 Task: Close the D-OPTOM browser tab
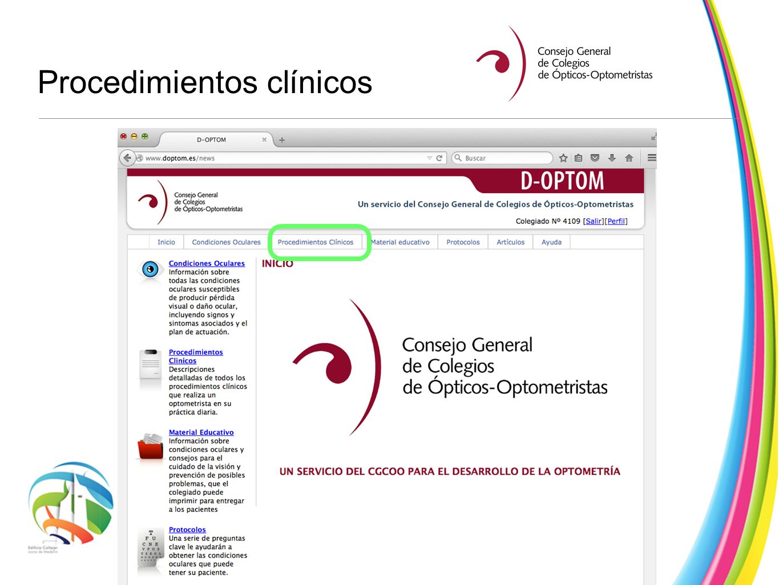point(264,139)
